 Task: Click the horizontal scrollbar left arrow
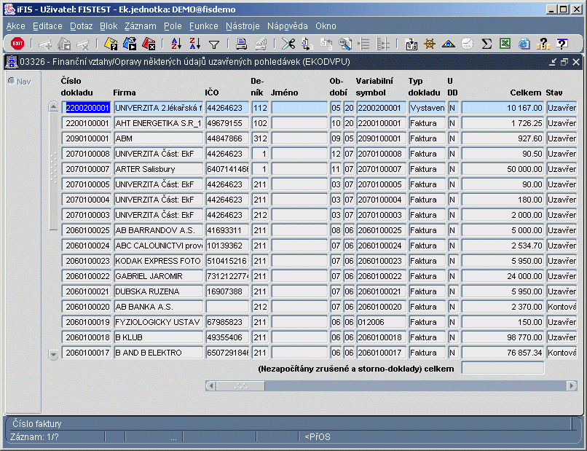210,386
